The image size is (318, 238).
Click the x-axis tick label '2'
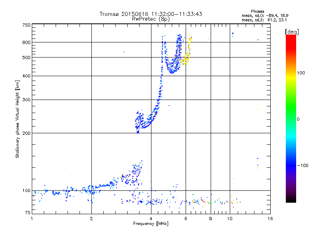pos(91,219)
